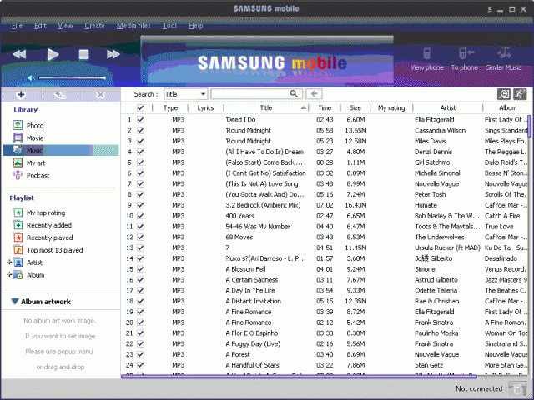534x400 pixels.
Task: Select artist cell 'Astrud Gilberto'
Action: tap(436, 280)
